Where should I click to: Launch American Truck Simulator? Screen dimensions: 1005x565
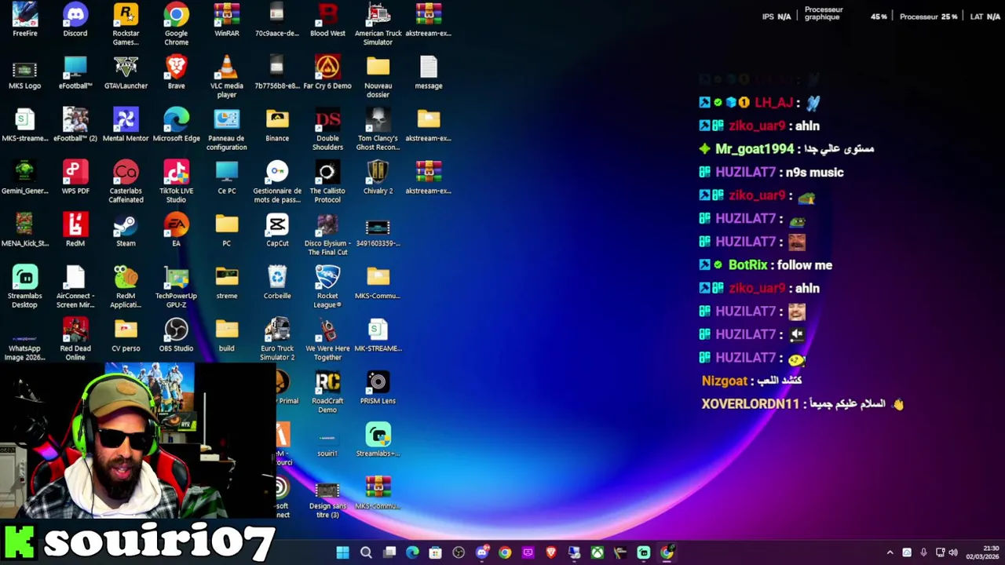tap(378, 24)
